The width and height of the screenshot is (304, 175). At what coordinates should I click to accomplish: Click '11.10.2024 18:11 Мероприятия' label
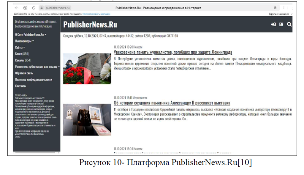[130, 98]
